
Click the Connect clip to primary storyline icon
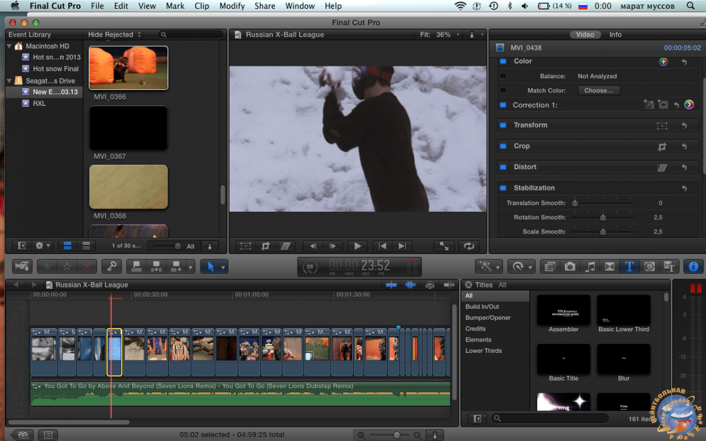click(x=136, y=266)
